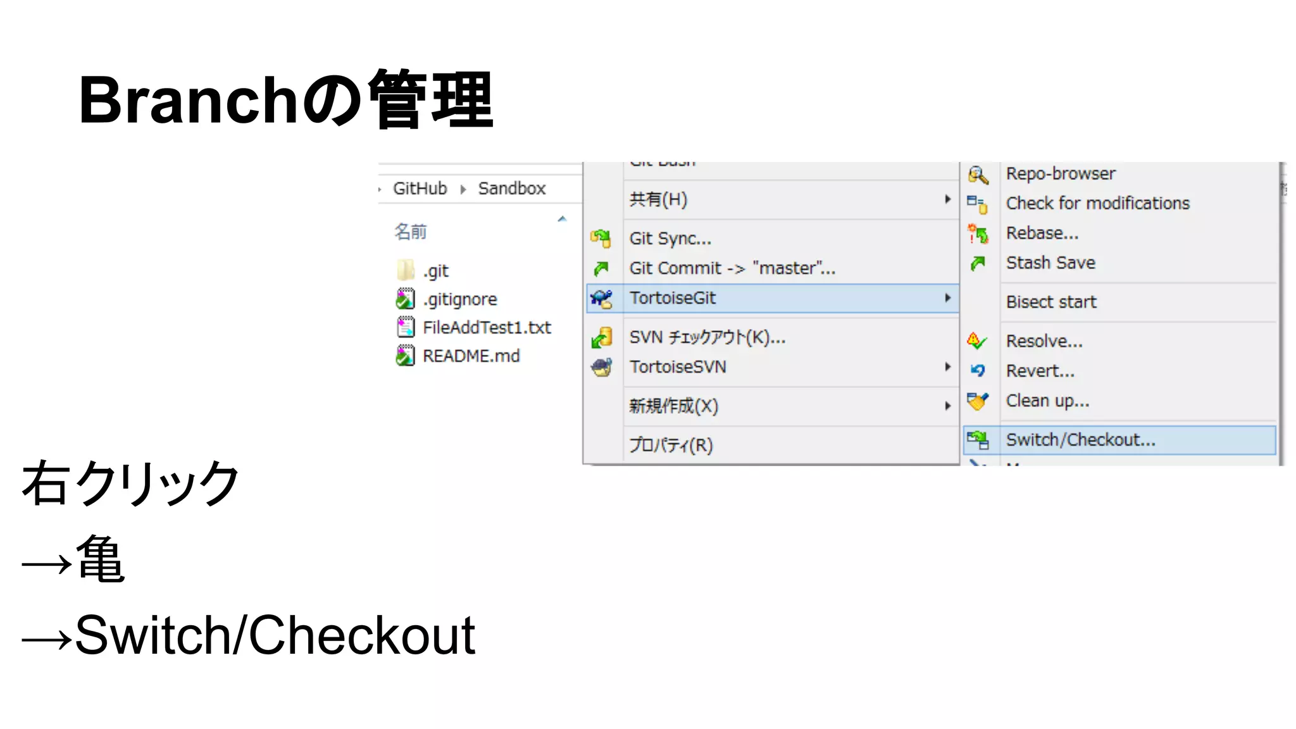Select SVN チェックアウト(K)... menu entry
Image resolution: width=1296 pixels, height=729 pixels.
(772, 337)
